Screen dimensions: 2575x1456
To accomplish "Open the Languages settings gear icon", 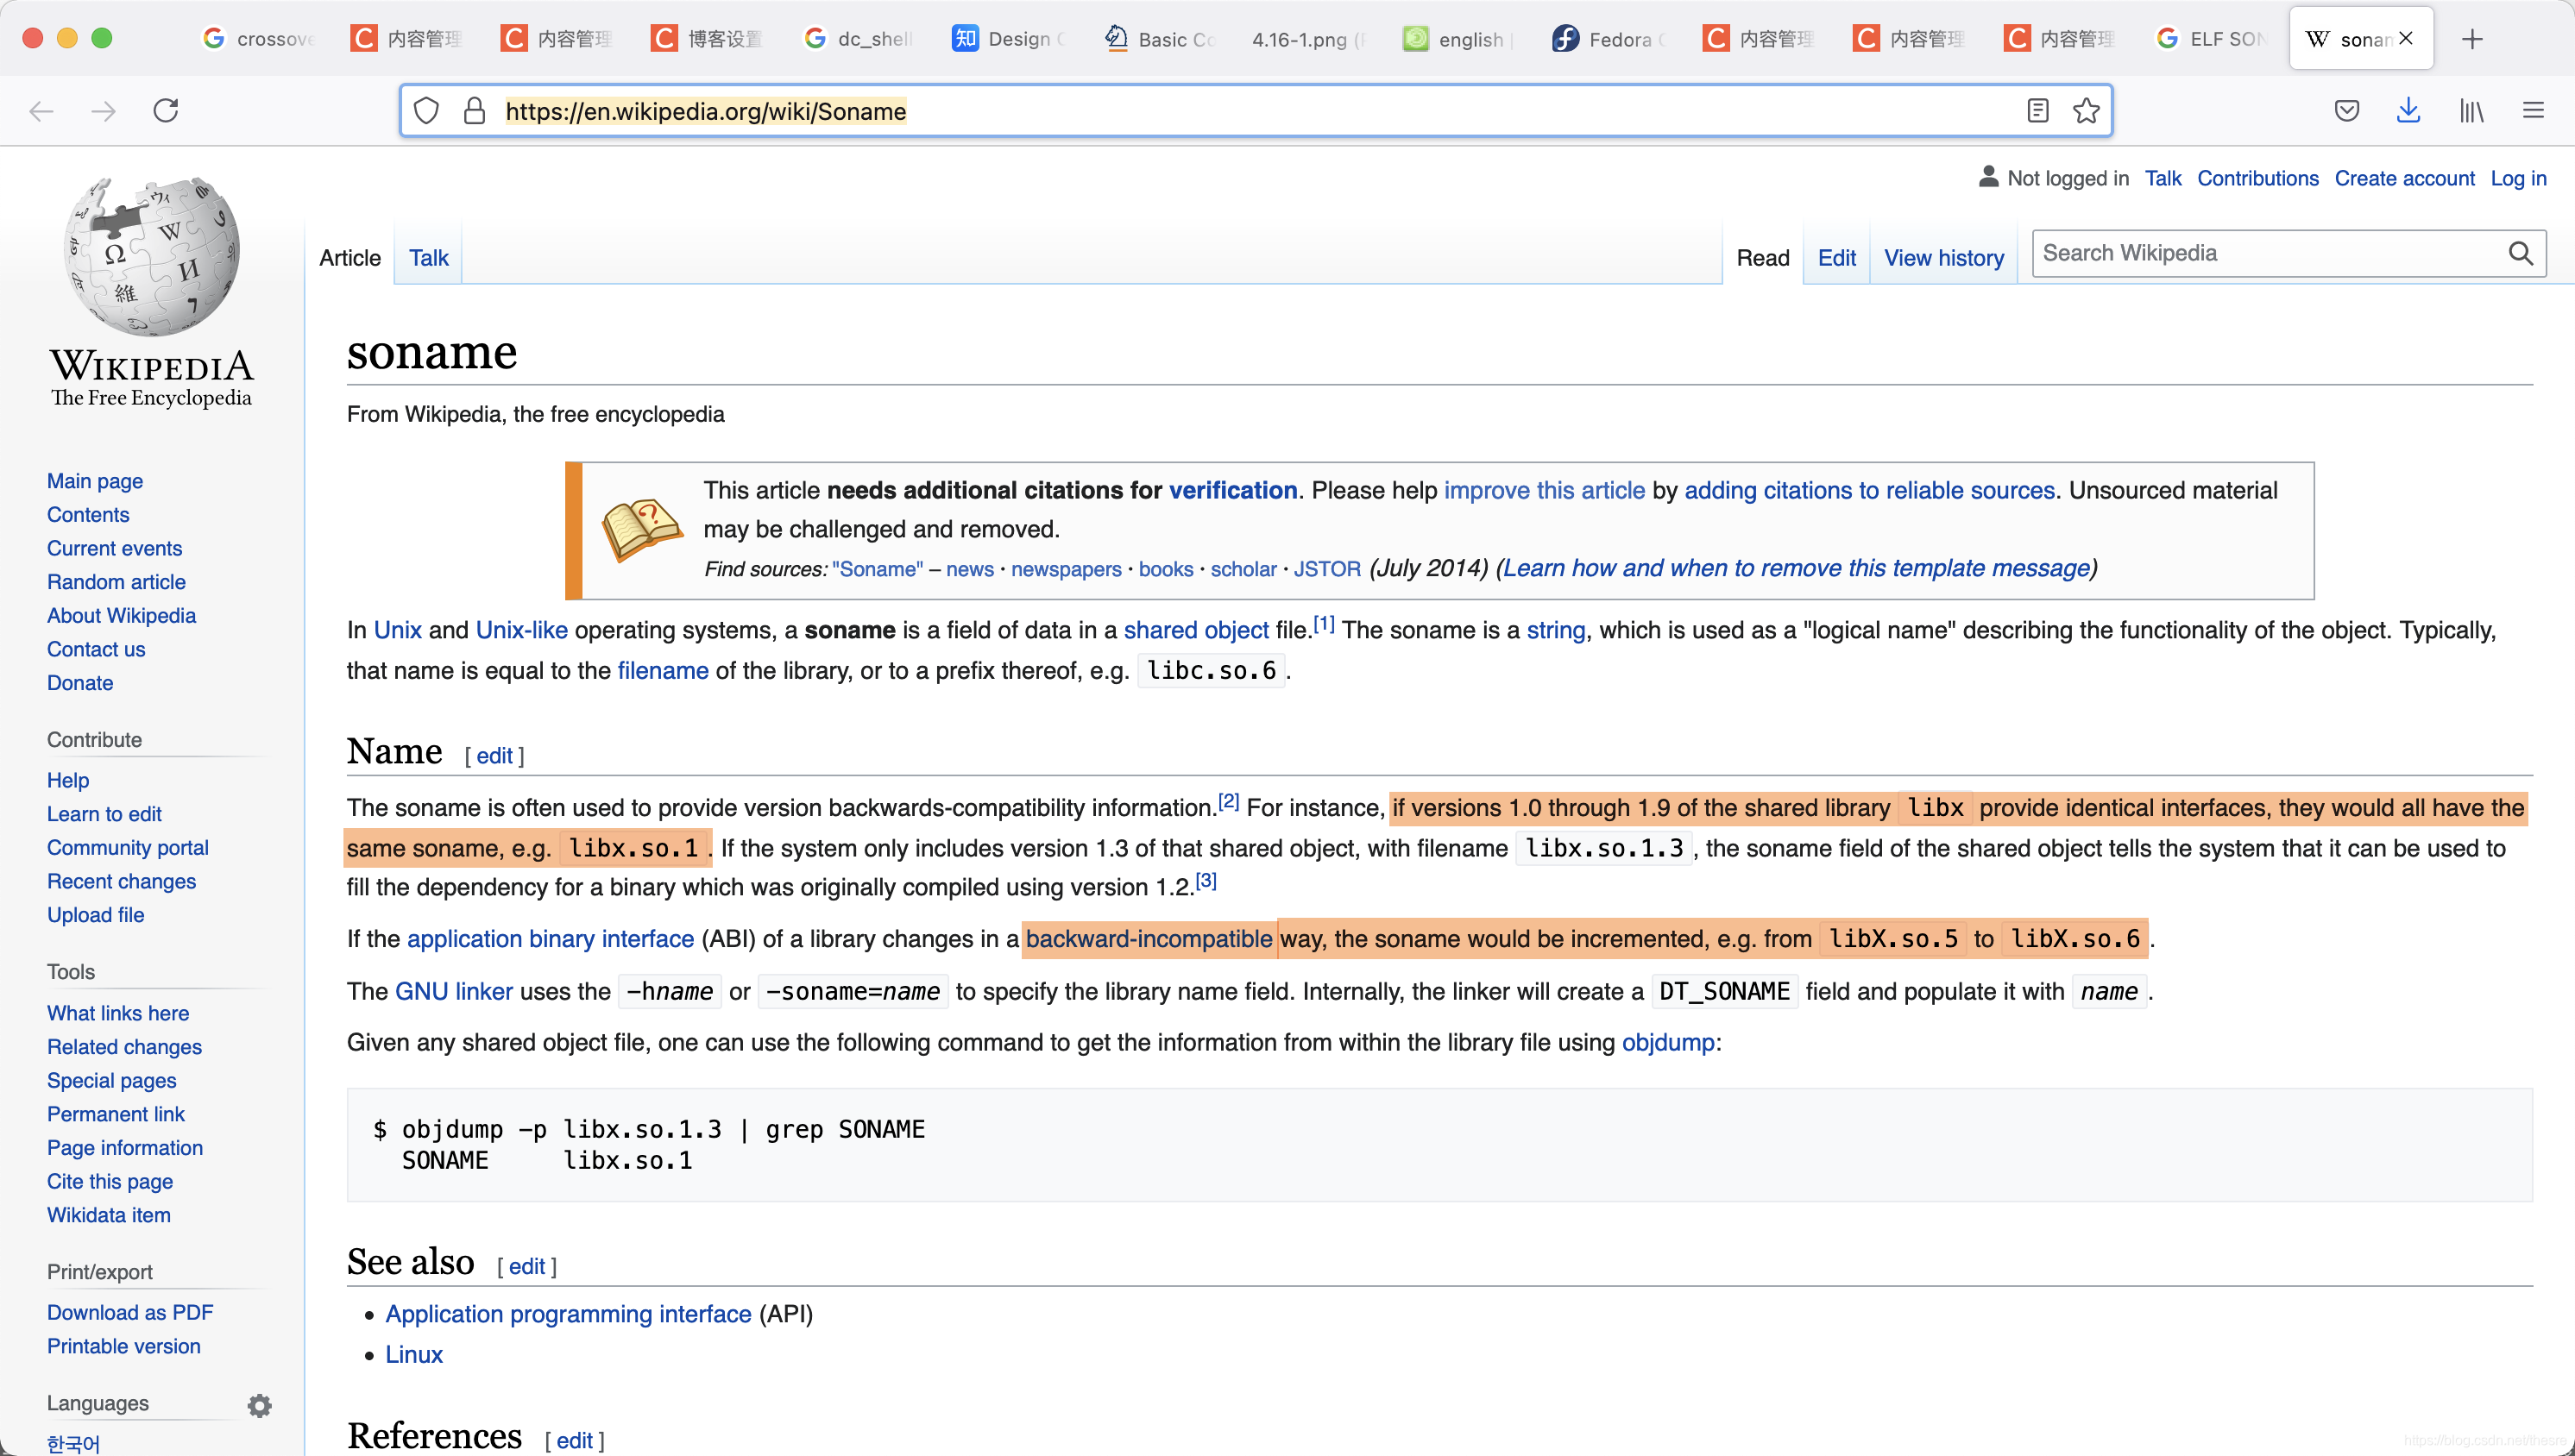I will 259,1405.
